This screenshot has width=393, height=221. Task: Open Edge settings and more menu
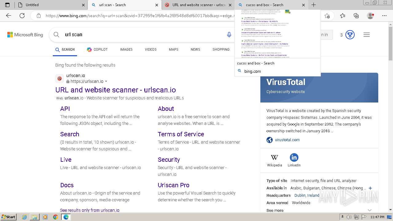coord(384,16)
